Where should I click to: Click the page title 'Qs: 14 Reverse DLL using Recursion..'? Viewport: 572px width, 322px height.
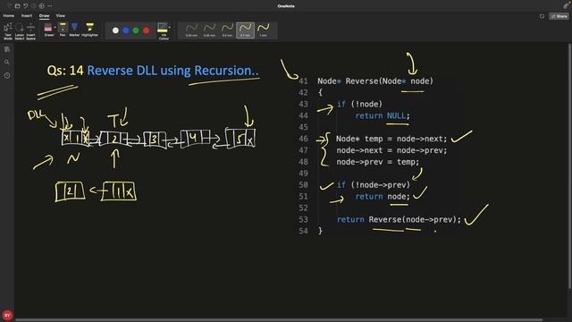(153, 70)
